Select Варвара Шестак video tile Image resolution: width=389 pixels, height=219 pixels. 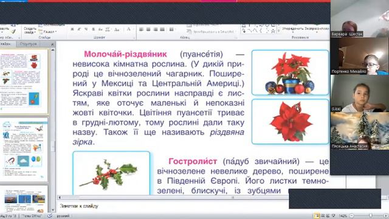click(360, 19)
